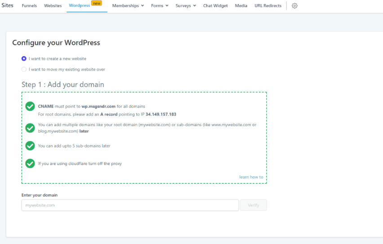Click checkmark beside cloudflare proxy note
Image resolution: width=383 pixels, height=244 pixels.
pyautogui.click(x=30, y=164)
